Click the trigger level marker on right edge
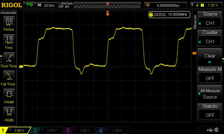Screen dimensions: 224x134 click(194, 53)
